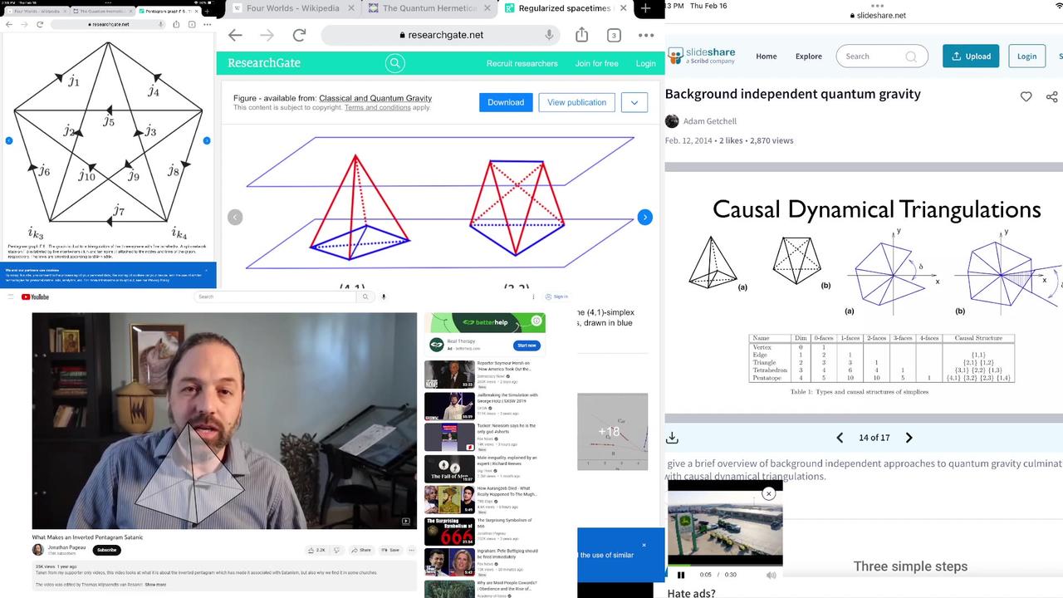The image size is (1063, 598).
Task: Expand the figure options chevron next to View publication
Action: pos(634,102)
